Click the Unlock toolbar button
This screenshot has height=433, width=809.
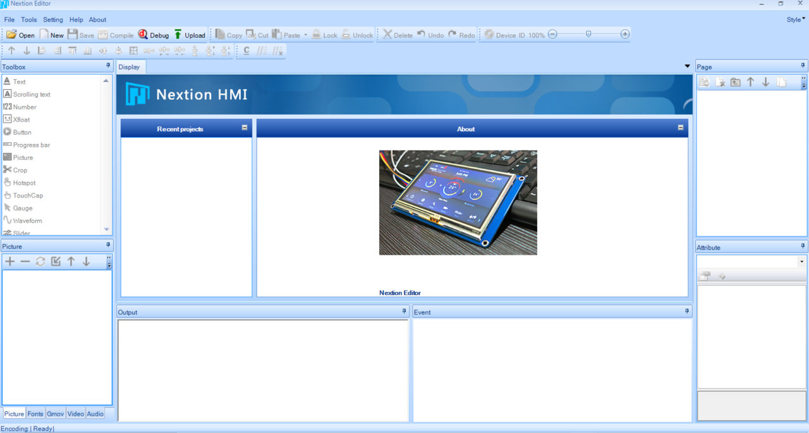(357, 35)
